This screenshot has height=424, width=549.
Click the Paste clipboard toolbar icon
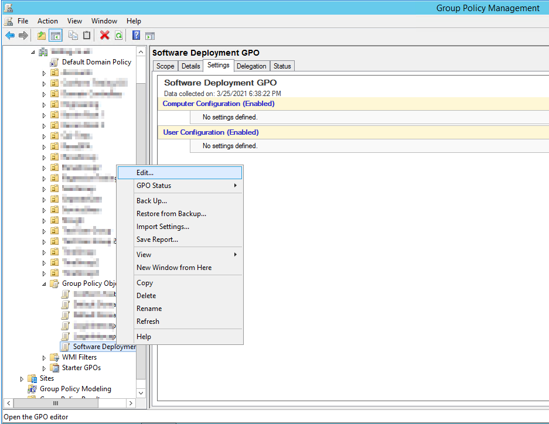(87, 35)
